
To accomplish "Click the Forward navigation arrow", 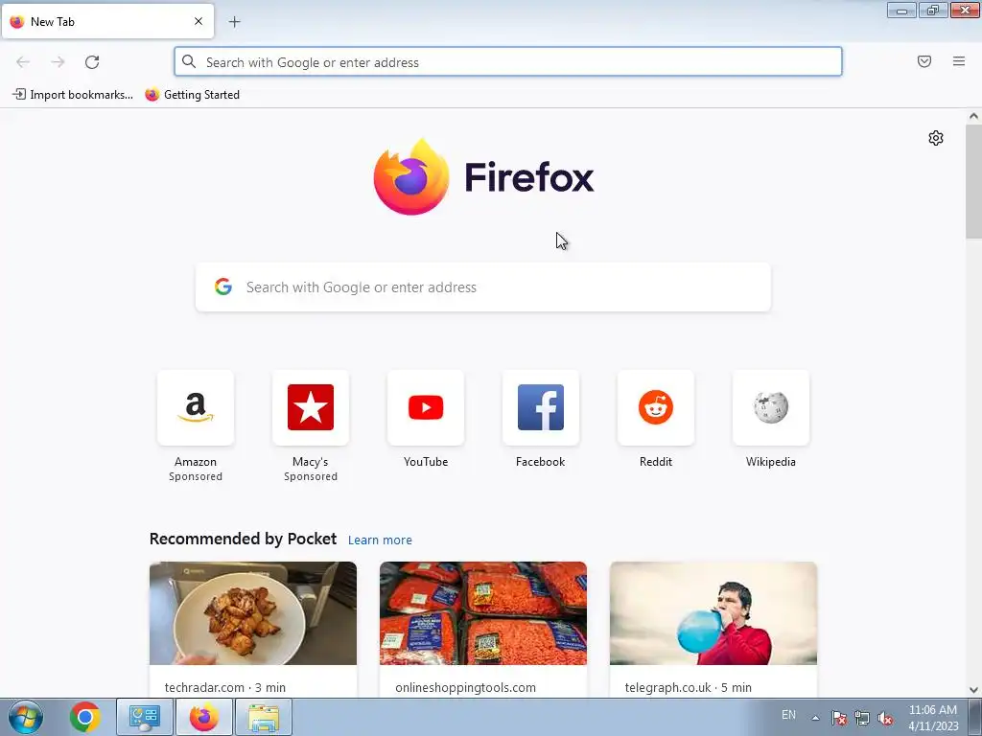I will tap(58, 62).
